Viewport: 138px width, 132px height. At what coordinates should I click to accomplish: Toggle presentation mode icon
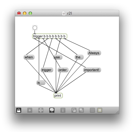(x=52, y=110)
